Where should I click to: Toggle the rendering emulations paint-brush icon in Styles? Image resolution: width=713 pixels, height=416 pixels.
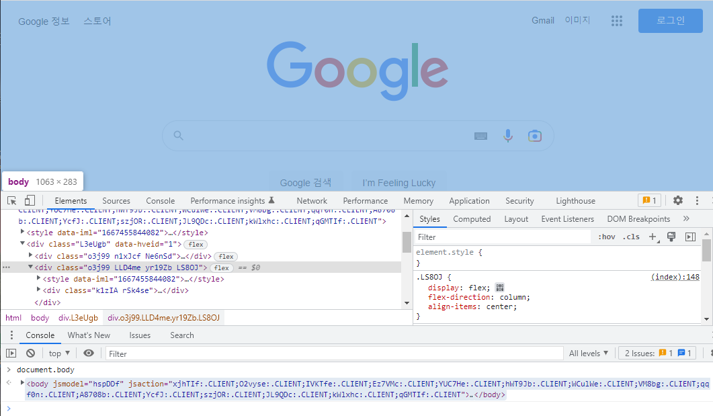pyautogui.click(x=671, y=237)
